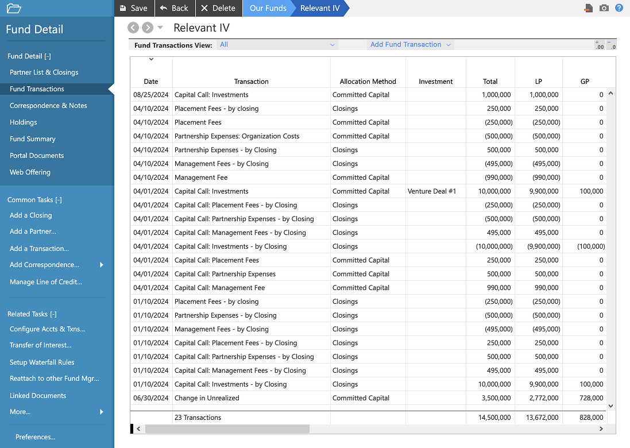Open the Add Fund Transaction dropdown
Viewport: 630px width, 448px height.
[x=410, y=45]
